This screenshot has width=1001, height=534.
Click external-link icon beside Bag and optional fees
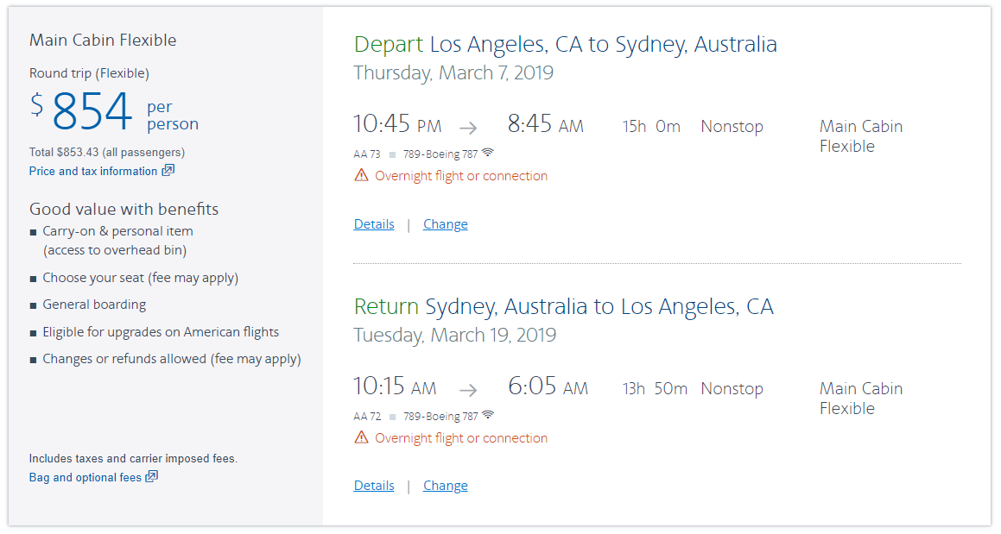152,476
